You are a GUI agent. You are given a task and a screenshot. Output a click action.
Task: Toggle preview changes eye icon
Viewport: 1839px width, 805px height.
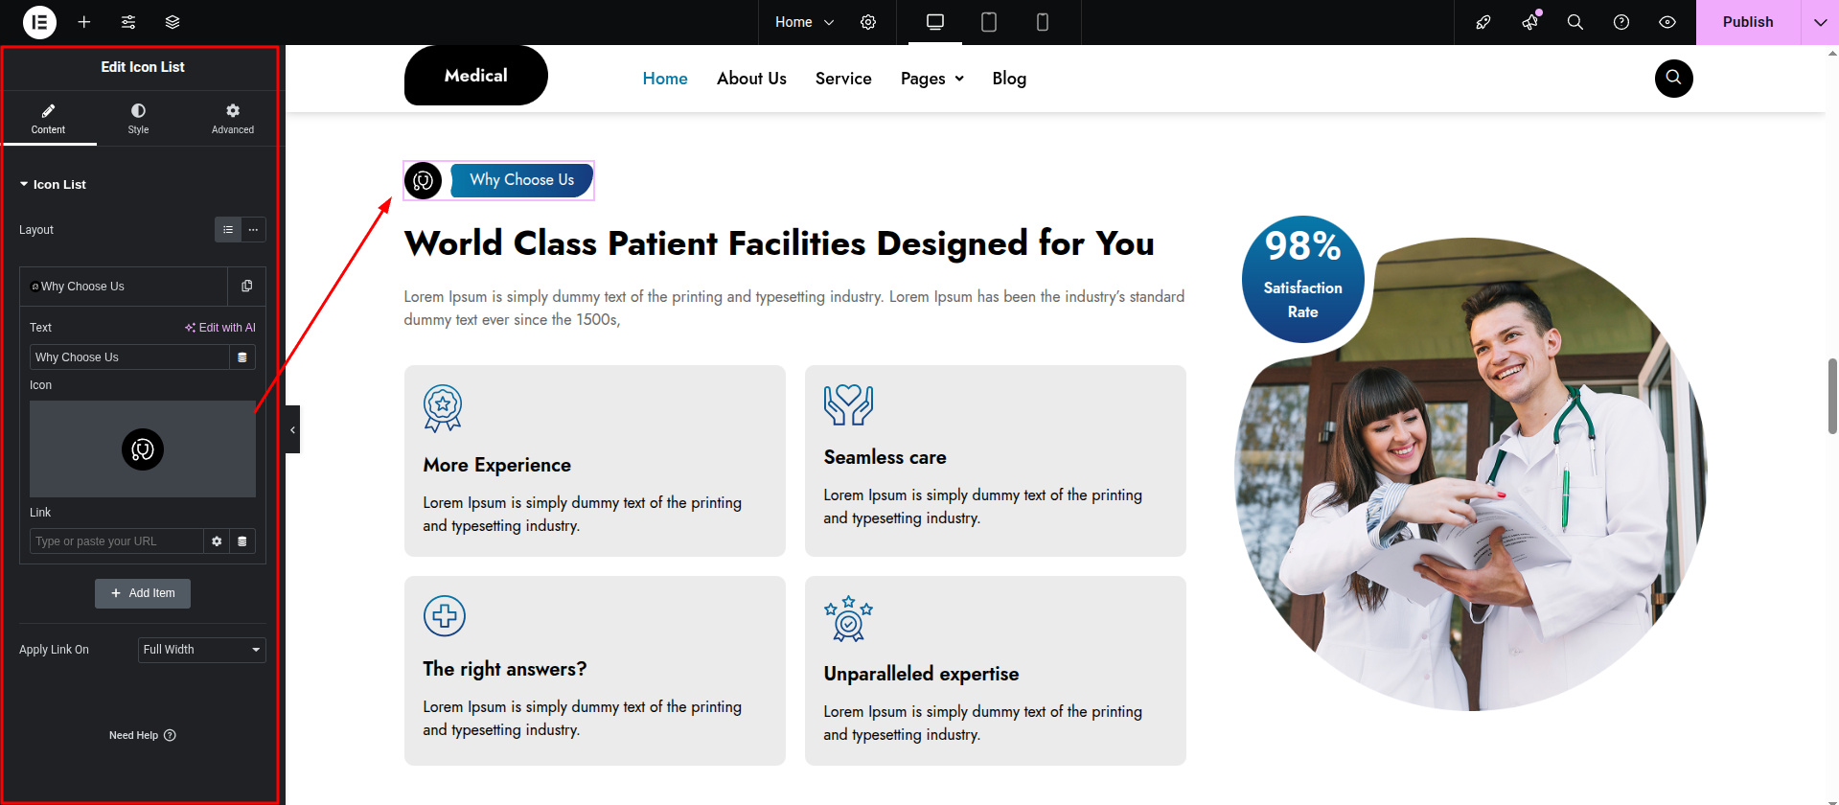1667,22
